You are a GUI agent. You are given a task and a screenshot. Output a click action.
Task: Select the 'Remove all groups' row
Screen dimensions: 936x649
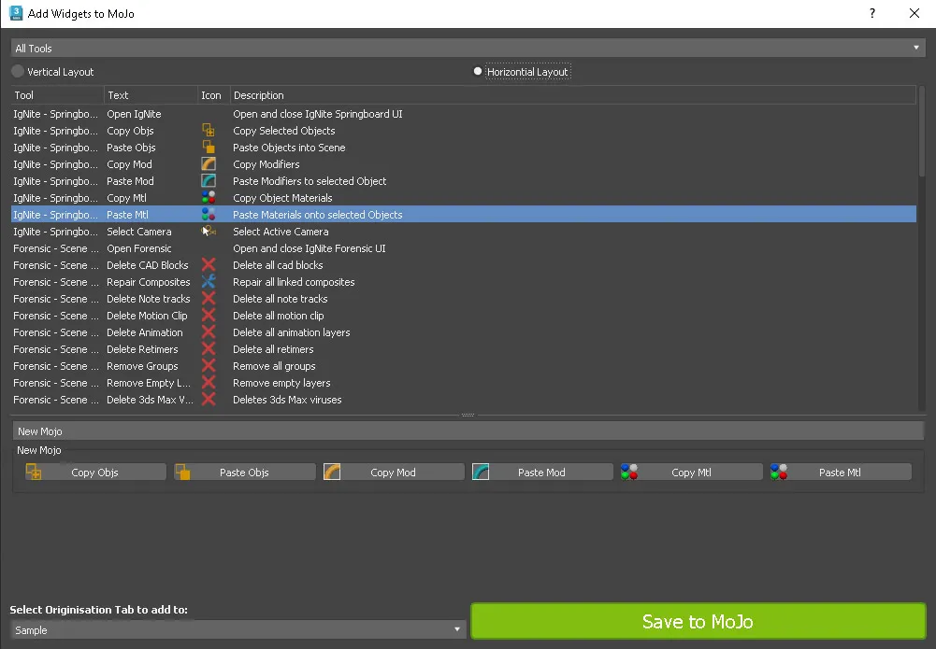click(463, 365)
